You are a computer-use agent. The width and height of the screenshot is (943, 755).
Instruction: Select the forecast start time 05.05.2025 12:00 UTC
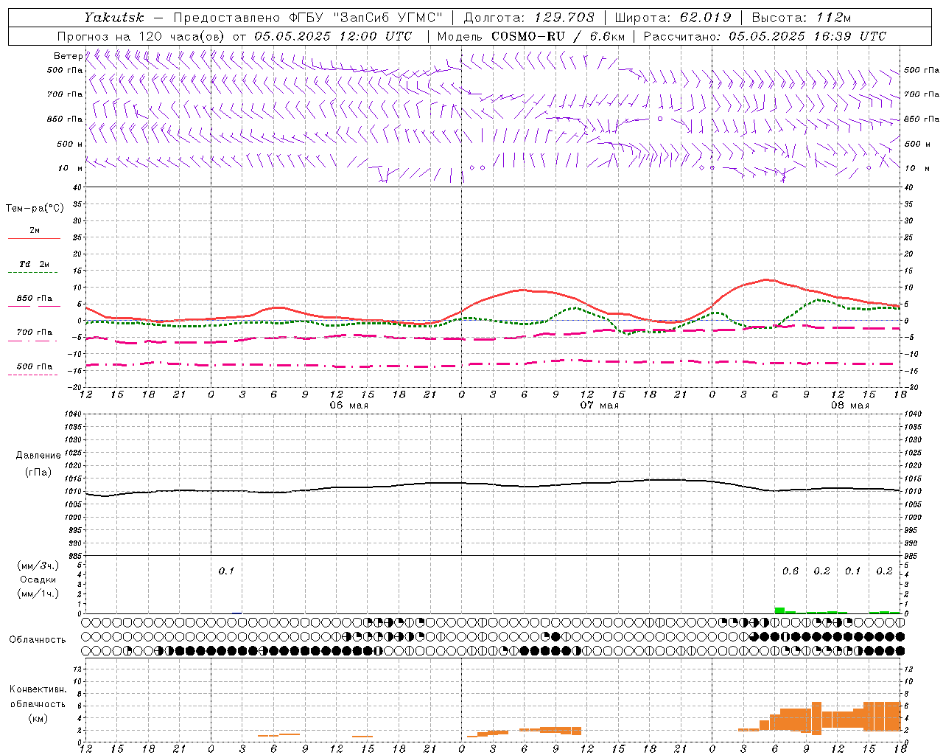pyautogui.click(x=333, y=36)
